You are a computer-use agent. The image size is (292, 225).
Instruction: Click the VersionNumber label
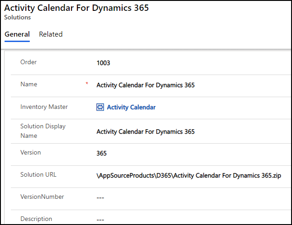[x=42, y=197]
